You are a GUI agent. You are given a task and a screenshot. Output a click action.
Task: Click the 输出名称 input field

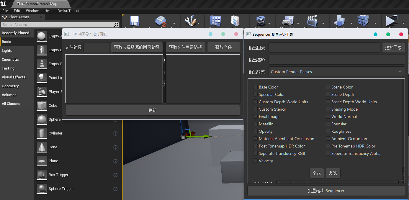(x=336, y=60)
